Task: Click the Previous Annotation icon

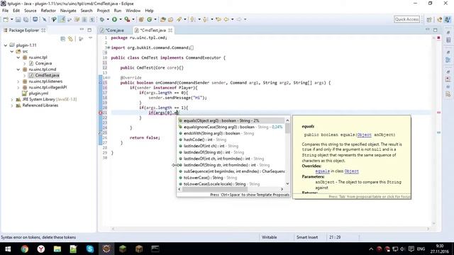Action: (x=205, y=19)
